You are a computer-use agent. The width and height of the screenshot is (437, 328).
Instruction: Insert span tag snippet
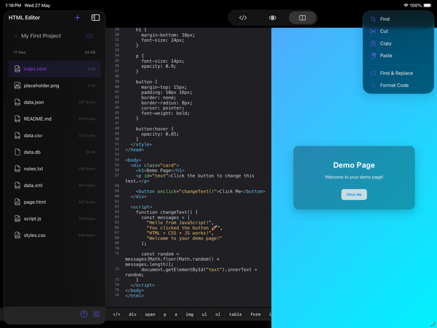click(150, 315)
